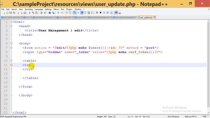
Task: Toggle synchronized horizontal scrolling
Action: tap(70, 13)
